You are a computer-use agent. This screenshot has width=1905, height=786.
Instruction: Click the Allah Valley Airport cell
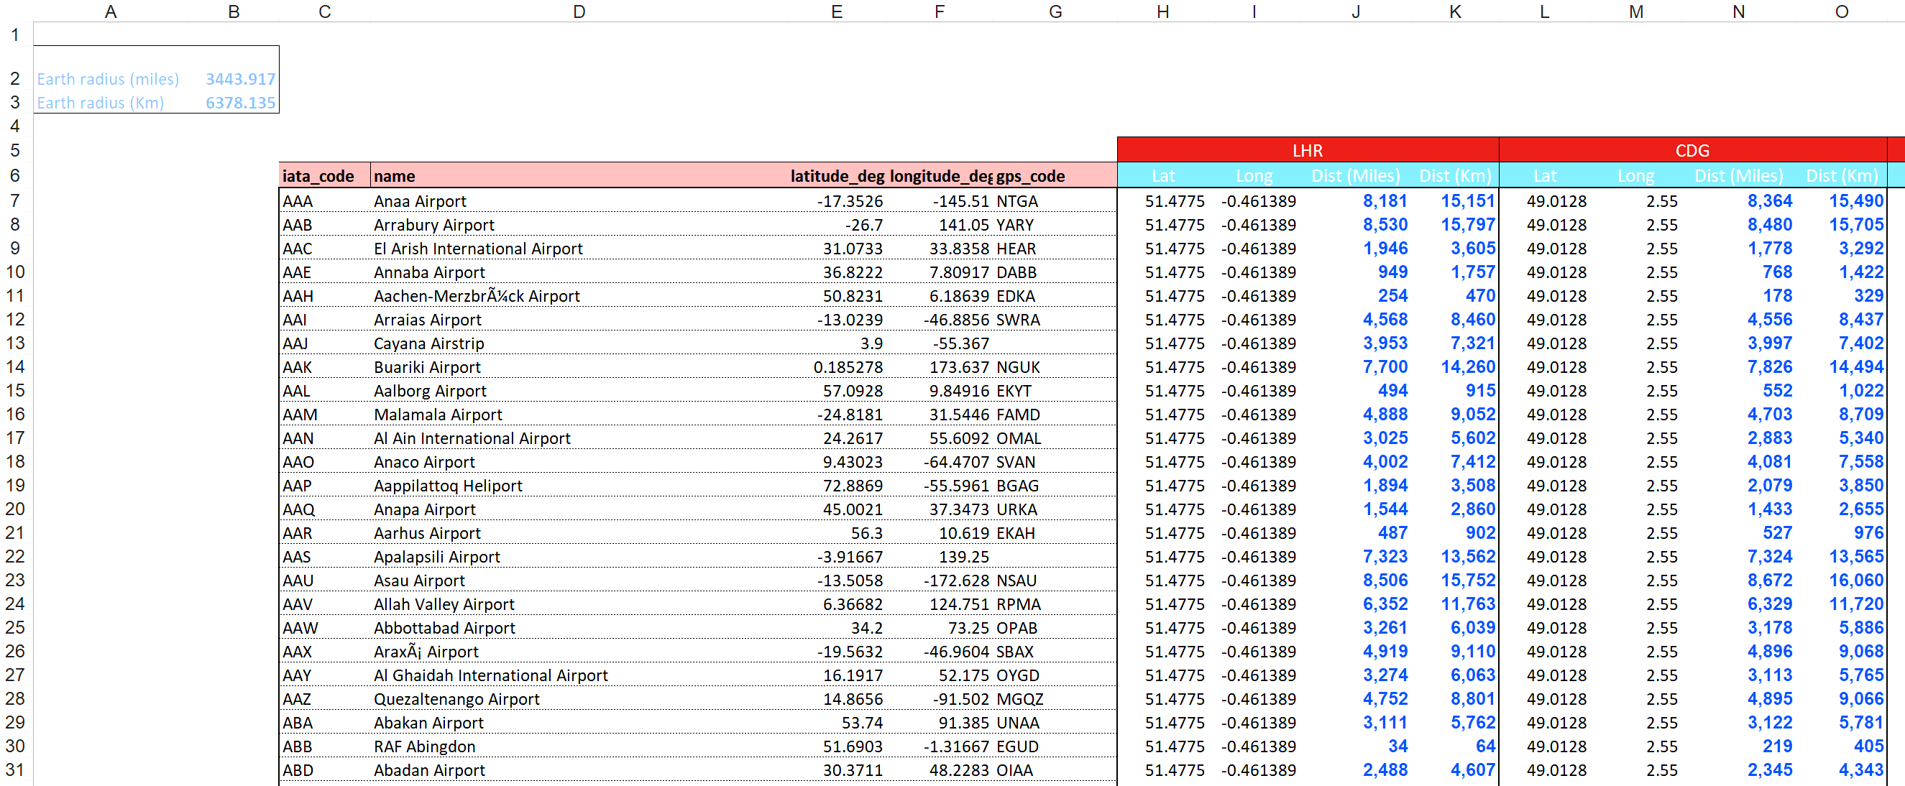coord(579,604)
